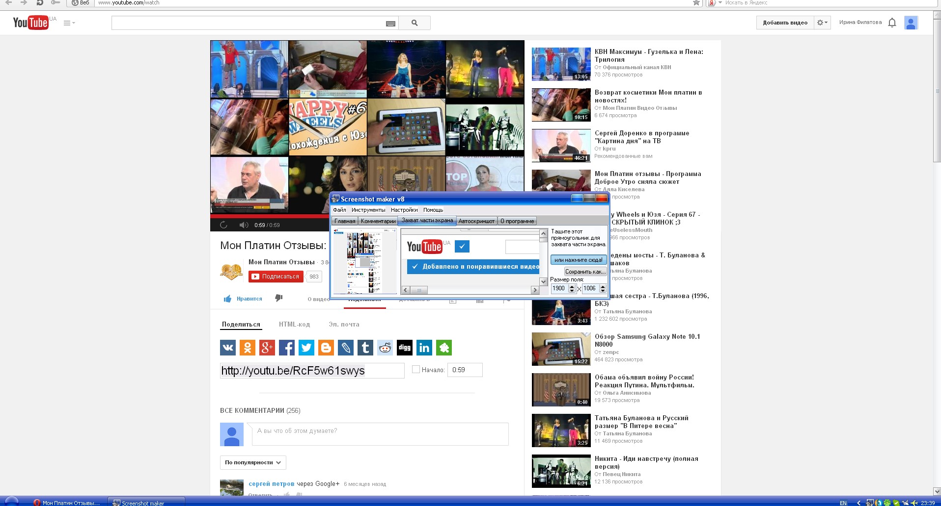Select the youtu.be share link field
941x506 pixels.
pyautogui.click(x=312, y=371)
